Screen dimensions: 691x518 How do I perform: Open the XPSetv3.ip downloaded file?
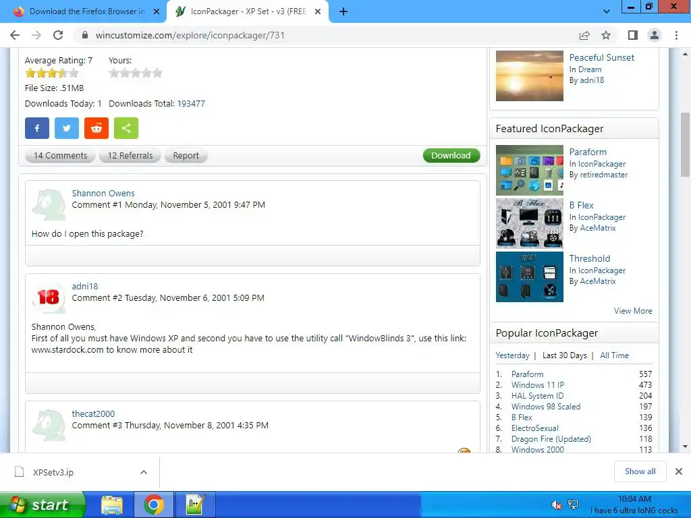[53, 472]
